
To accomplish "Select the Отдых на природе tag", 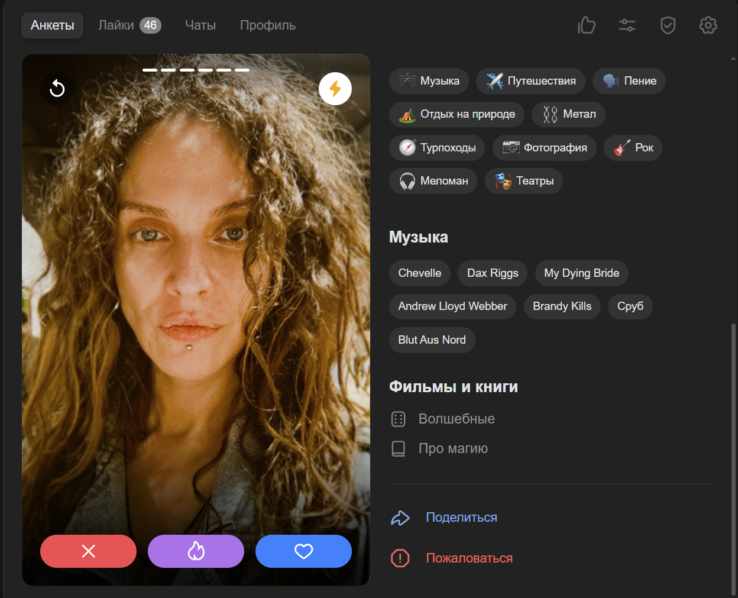I will [457, 114].
